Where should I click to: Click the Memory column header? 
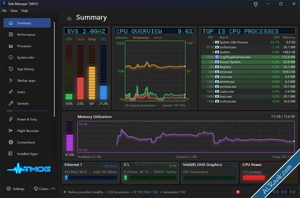coord(289,37)
